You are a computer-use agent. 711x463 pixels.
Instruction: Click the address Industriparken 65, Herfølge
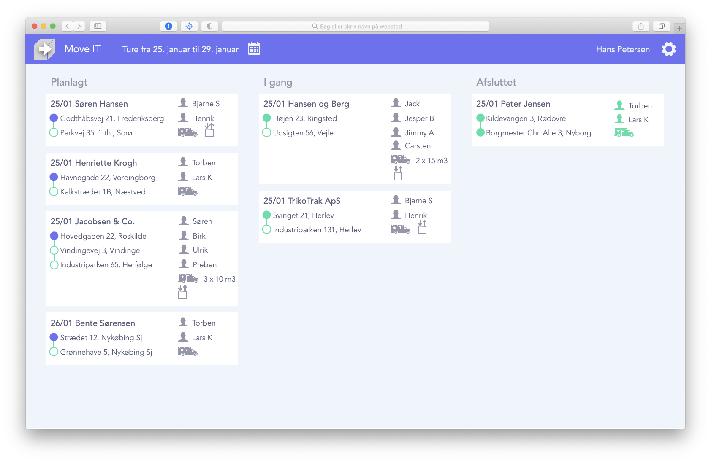click(x=106, y=265)
